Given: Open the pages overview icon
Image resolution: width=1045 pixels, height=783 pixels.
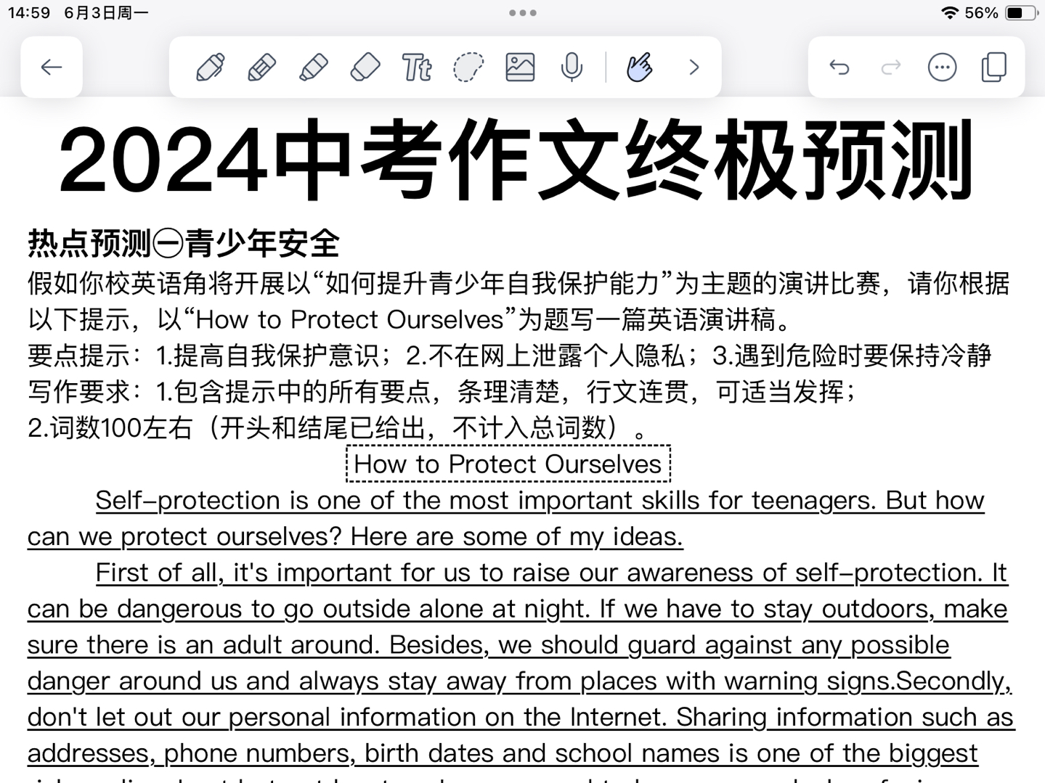Looking at the screenshot, I should click(994, 67).
